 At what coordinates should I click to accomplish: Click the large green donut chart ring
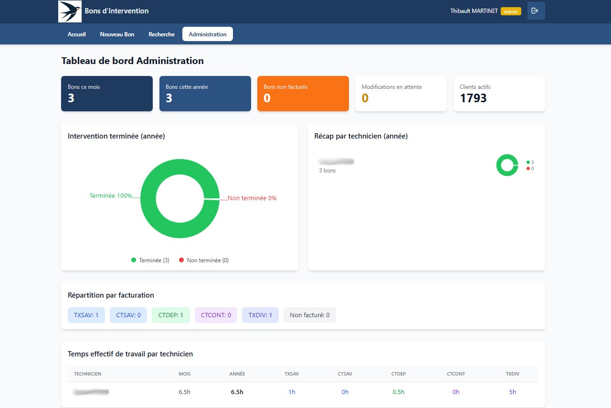click(x=180, y=167)
